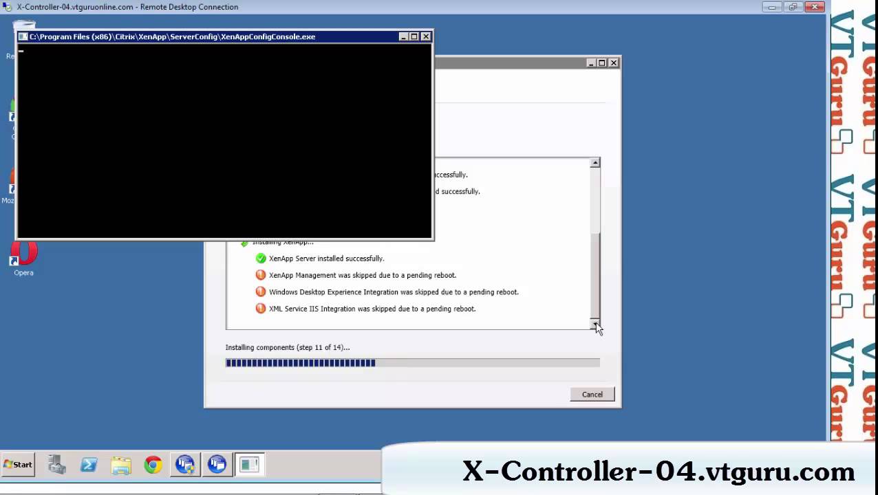
Task: Close the installer wizard window
Action: point(614,63)
